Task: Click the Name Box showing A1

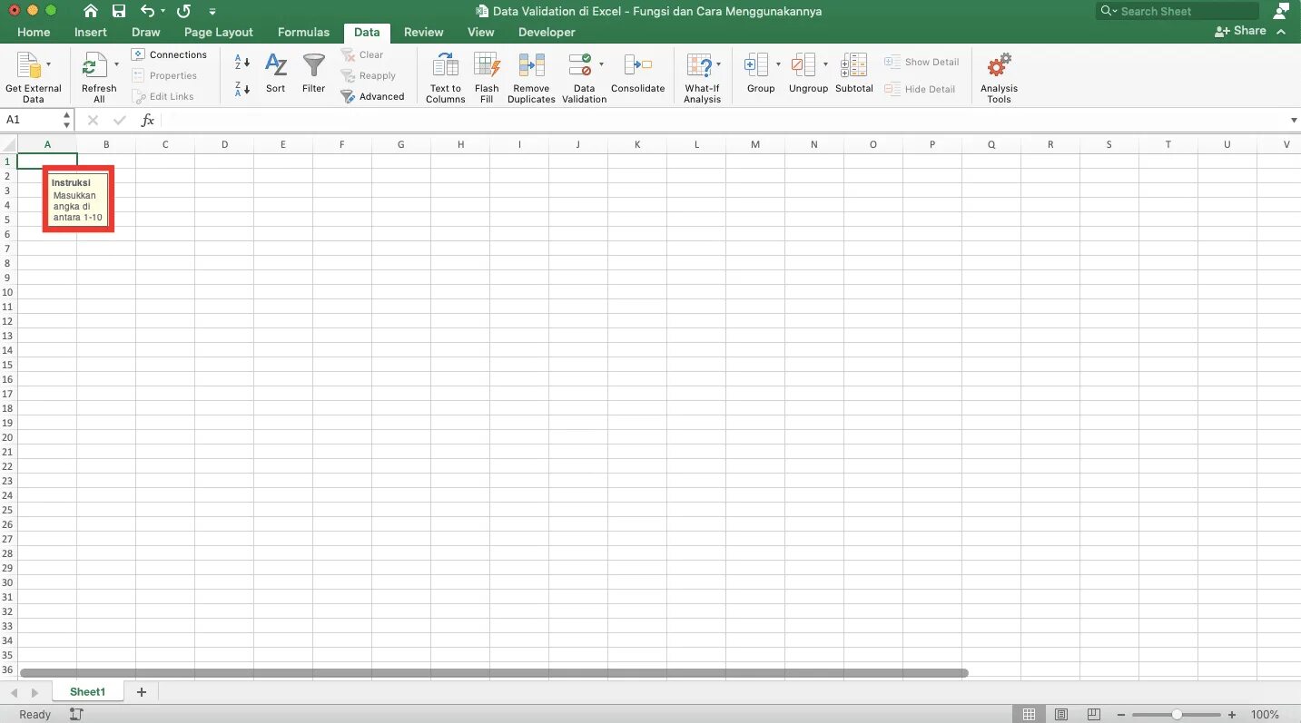Action: click(x=31, y=120)
